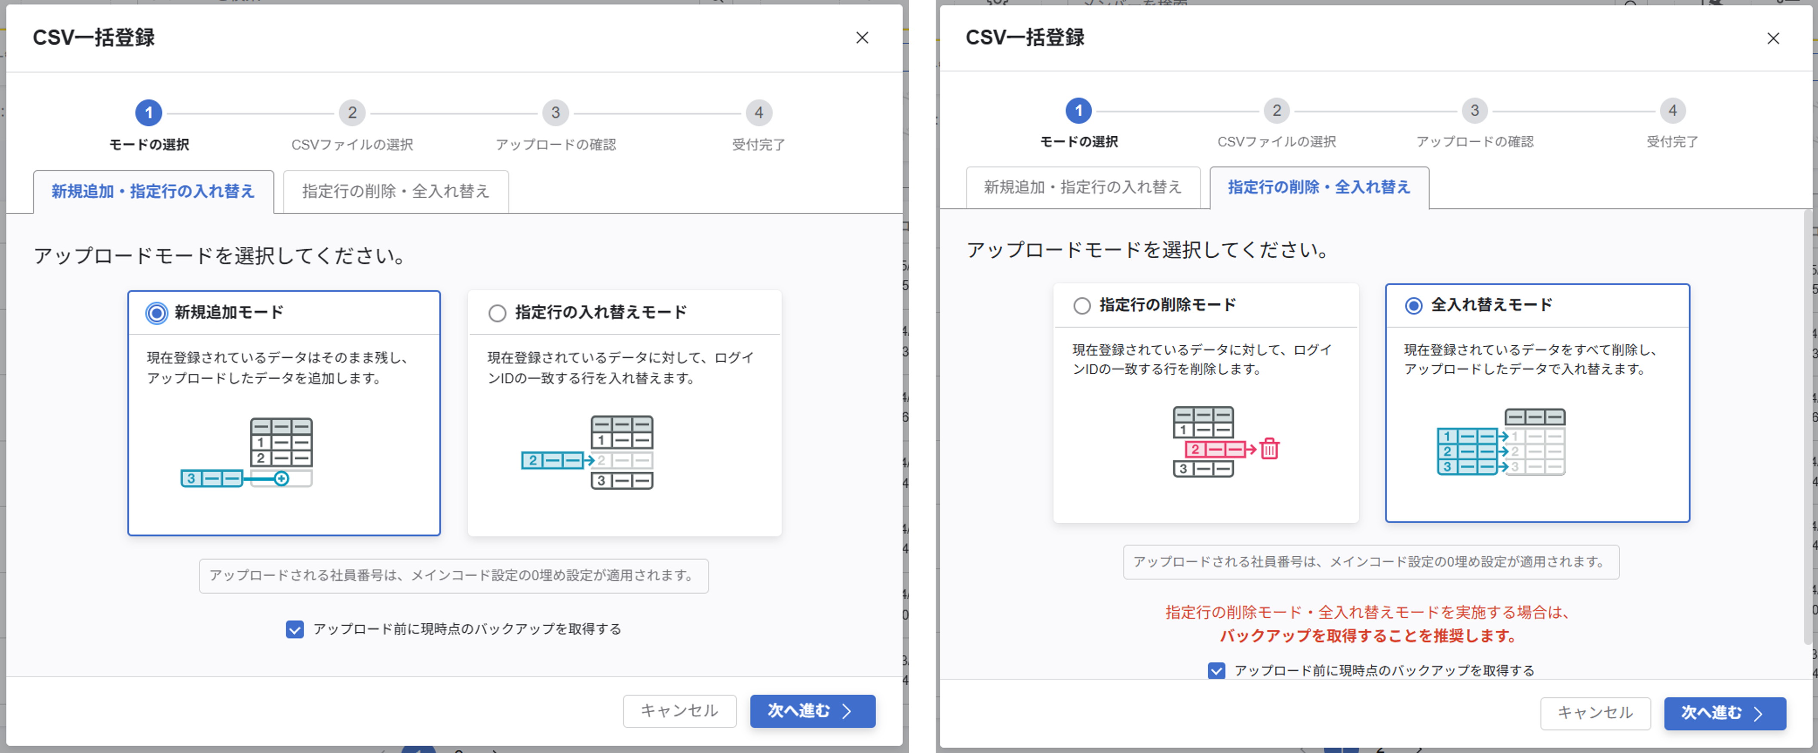Close the left CSV一括登録 dialog
Viewport: 1818px width, 753px height.
(862, 38)
